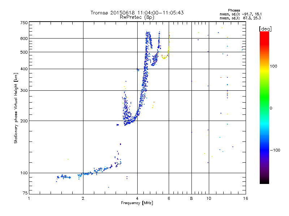Screen dimensions: 289x216
Task: Click the 'Phases' header text
Action: pos(234,10)
